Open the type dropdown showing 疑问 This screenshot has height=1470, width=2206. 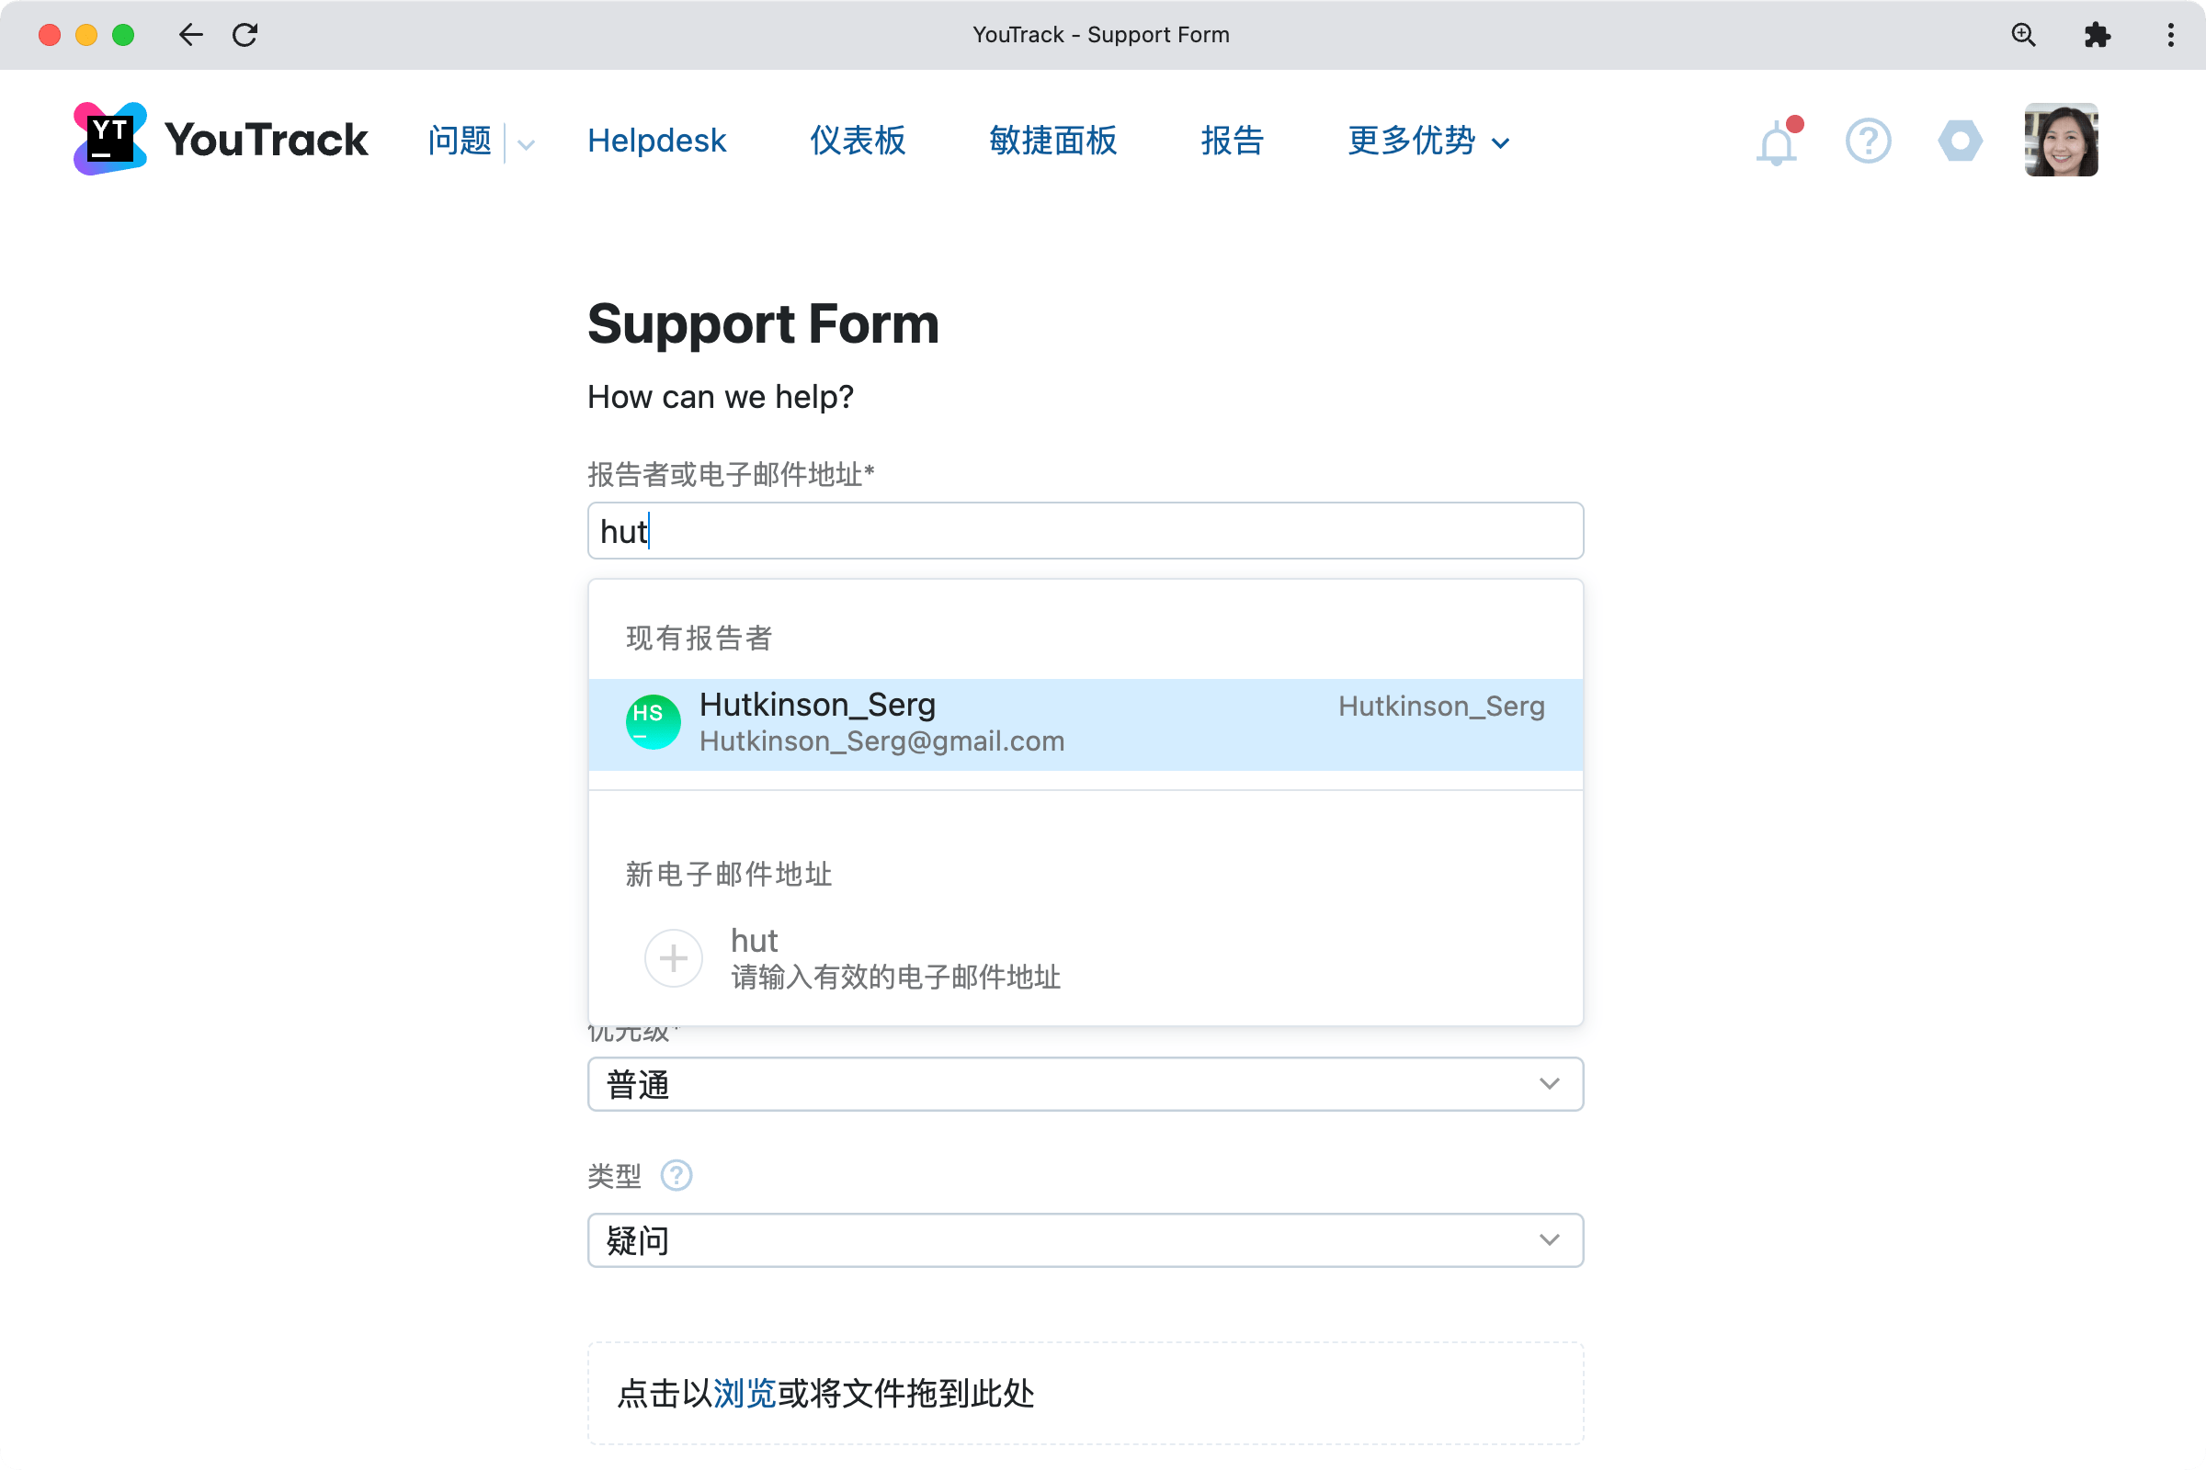point(1086,1240)
